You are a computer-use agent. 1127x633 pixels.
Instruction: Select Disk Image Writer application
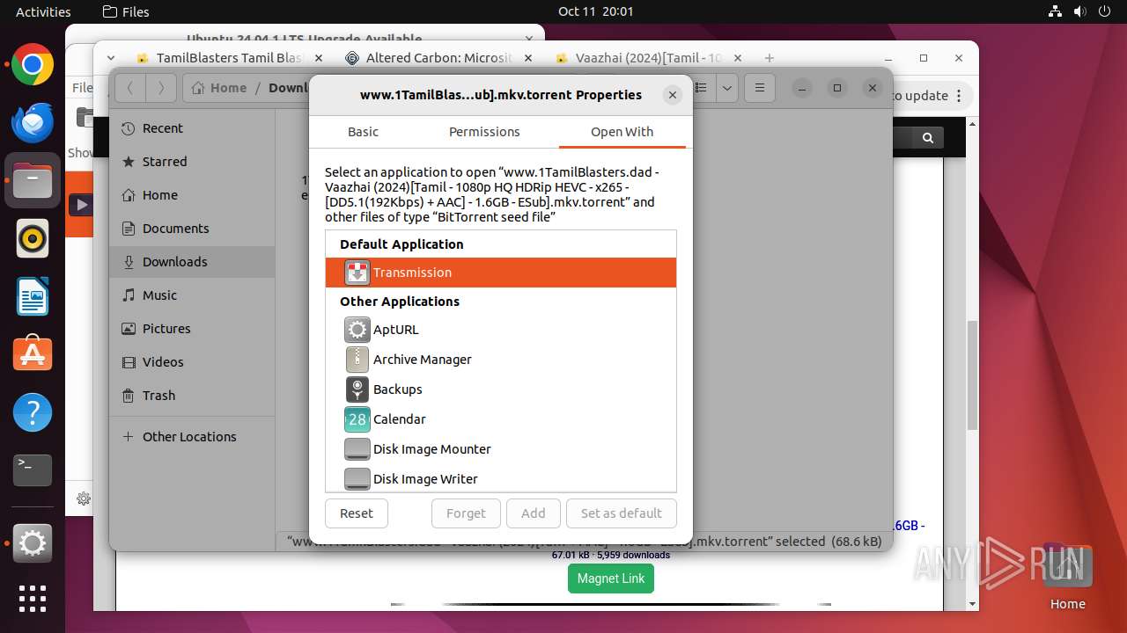[501, 478]
